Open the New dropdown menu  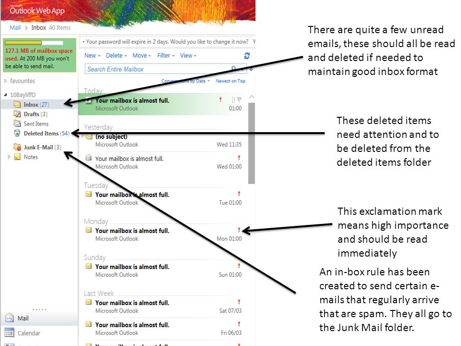point(92,55)
